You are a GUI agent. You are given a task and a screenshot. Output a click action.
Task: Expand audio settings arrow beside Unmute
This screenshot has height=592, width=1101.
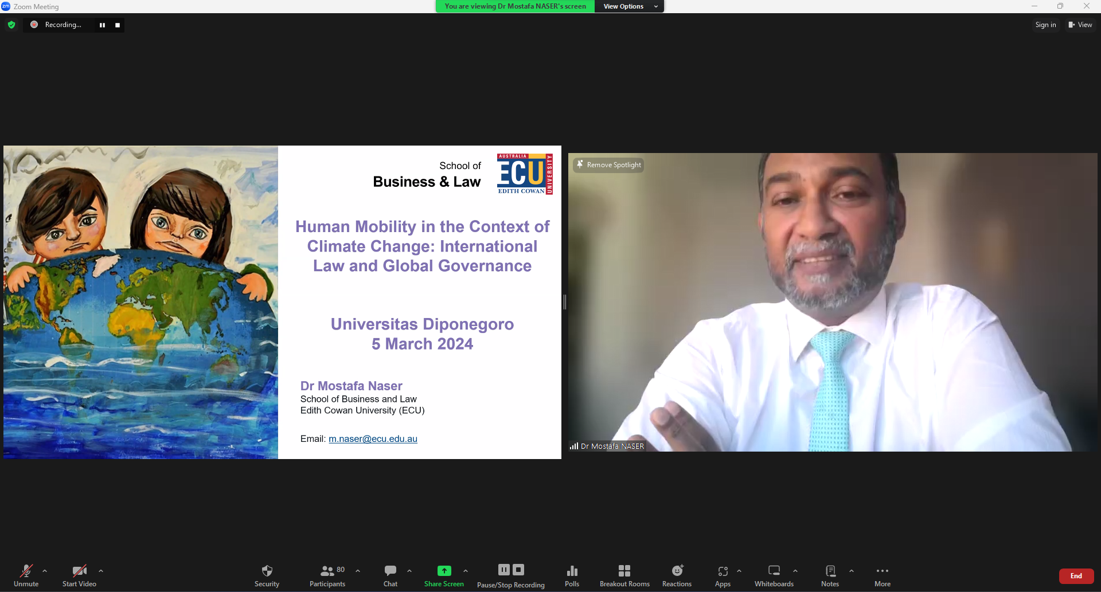(45, 571)
